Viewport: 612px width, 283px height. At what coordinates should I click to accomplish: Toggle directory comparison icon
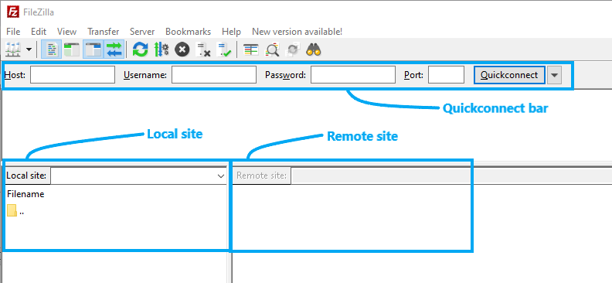tap(272, 49)
